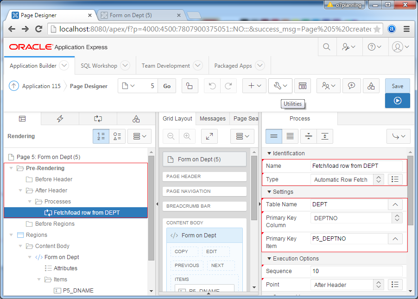This screenshot has height=299, width=418.
Task: Select the Rendering tree tab icon
Action: (x=22, y=119)
